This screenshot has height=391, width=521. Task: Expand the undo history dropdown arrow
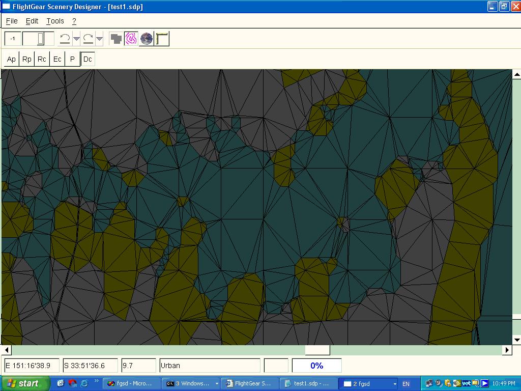click(x=76, y=39)
